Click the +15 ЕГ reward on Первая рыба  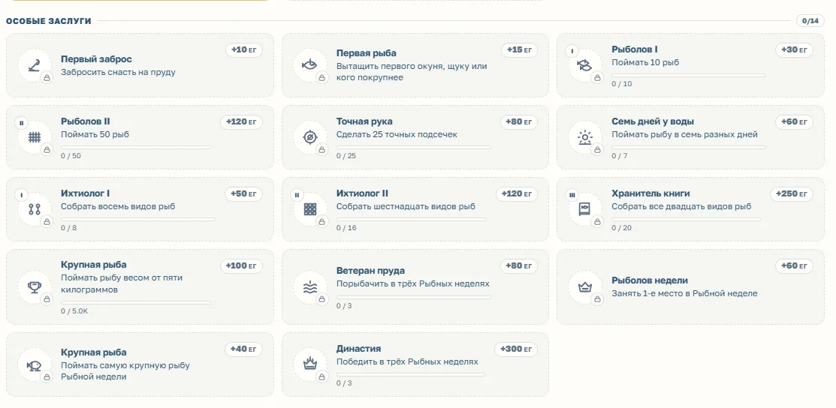pos(519,50)
